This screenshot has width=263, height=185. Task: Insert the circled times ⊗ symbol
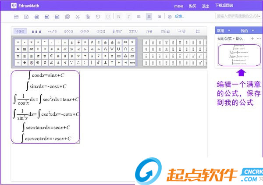pyautogui.click(x=32, y=63)
